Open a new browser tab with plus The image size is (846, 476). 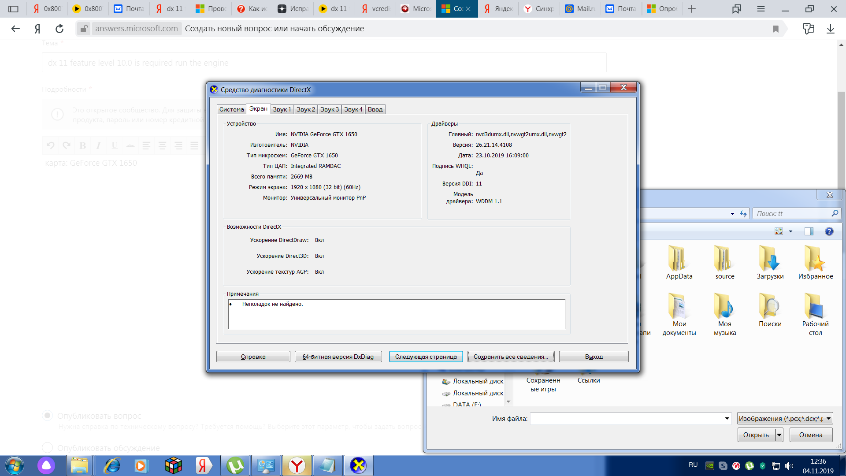pos(692,9)
